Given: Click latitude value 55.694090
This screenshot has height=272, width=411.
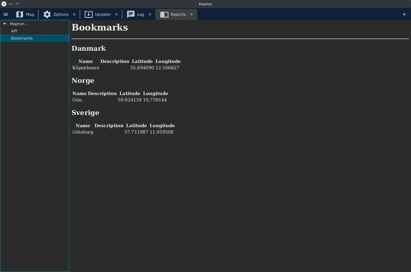Looking at the screenshot, I should pos(142,68).
